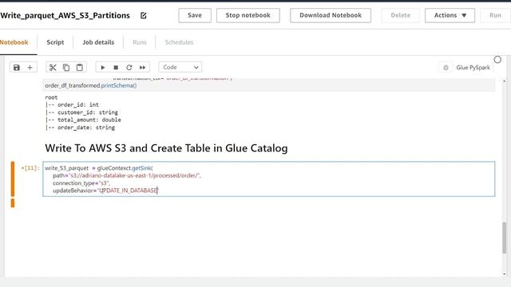Paste cell using the clipboard icon
The image size is (511, 287).
[80, 67]
